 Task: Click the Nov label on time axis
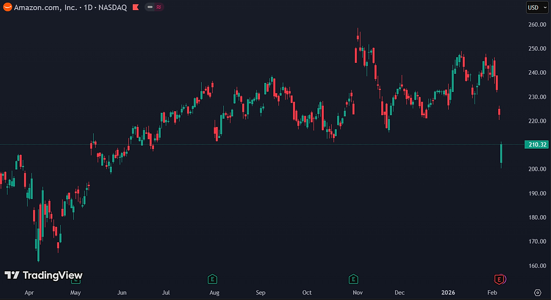358,293
